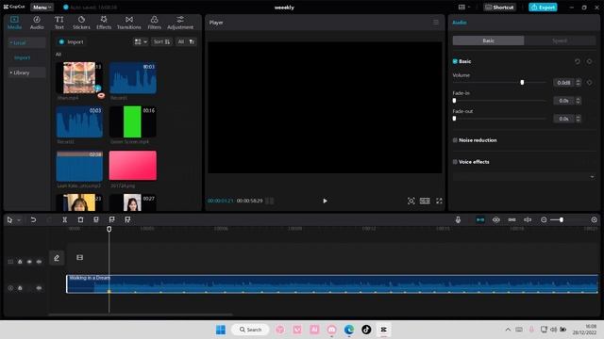
Task: Select the Basic tab in Audio properties
Action: [488, 40]
